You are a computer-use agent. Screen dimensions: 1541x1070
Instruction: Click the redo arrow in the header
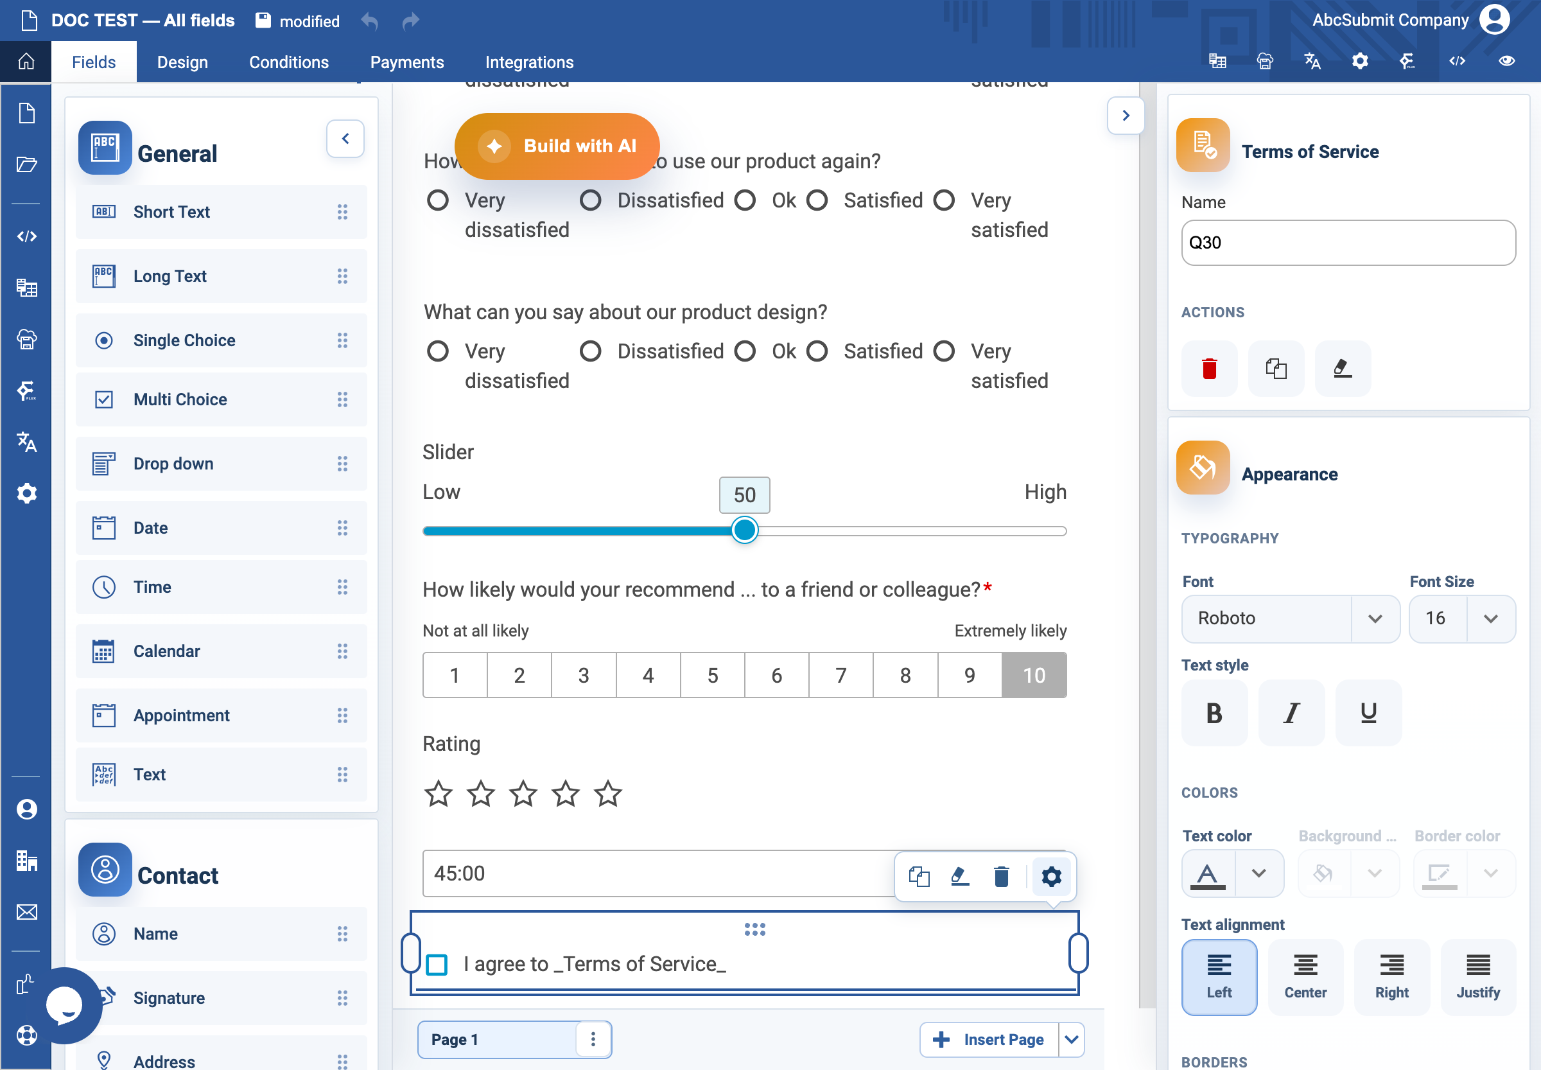(x=410, y=21)
